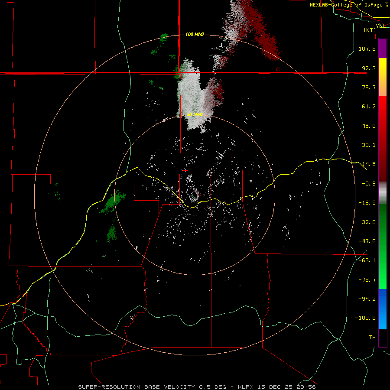Select the -47.6 value on velocity scale

pyautogui.click(x=367, y=241)
